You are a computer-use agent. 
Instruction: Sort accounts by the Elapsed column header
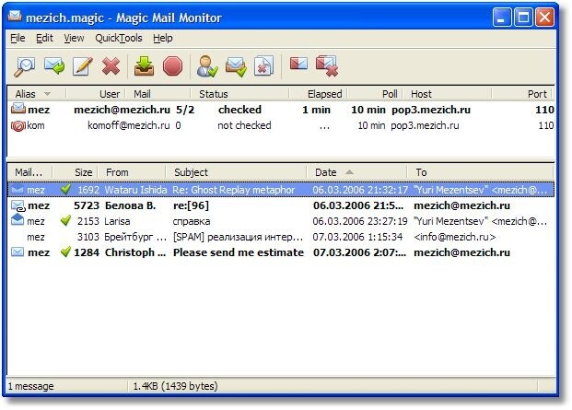pos(324,94)
